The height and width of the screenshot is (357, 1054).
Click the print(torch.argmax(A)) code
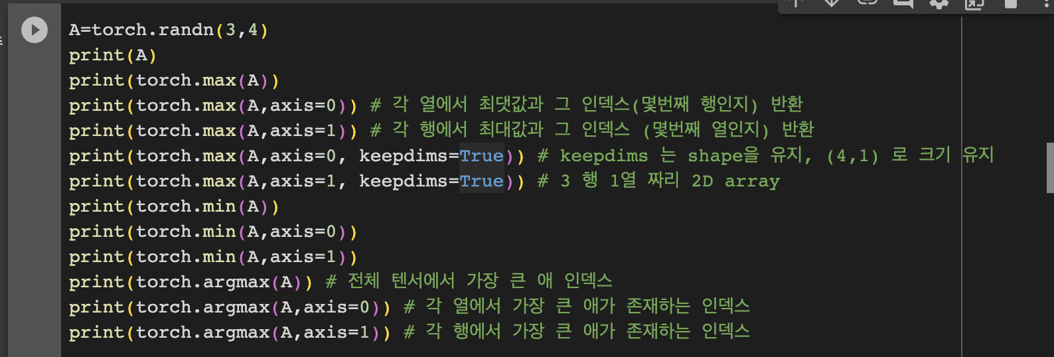tap(190, 283)
